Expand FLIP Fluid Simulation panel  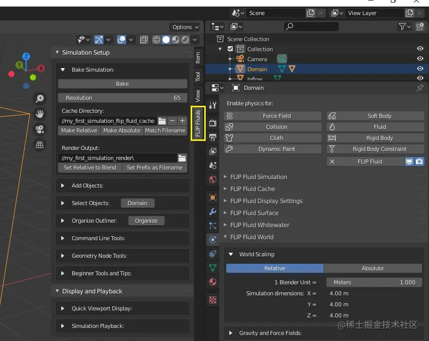(x=225, y=177)
